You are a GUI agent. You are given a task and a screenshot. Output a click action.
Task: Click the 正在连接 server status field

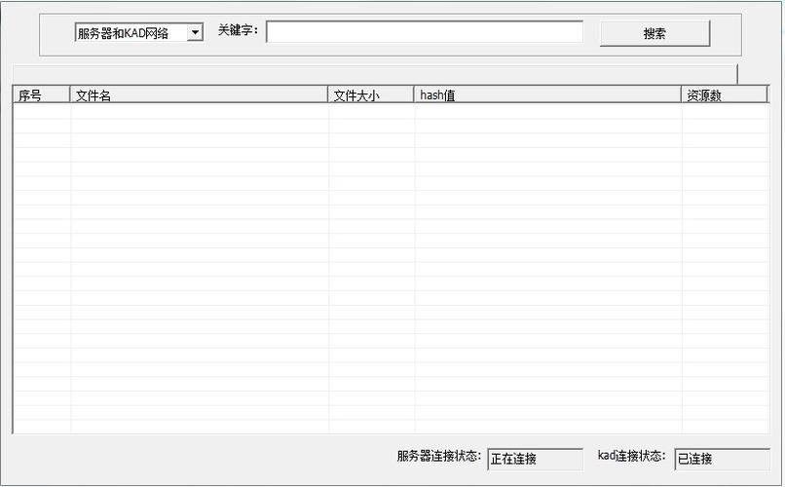point(535,459)
